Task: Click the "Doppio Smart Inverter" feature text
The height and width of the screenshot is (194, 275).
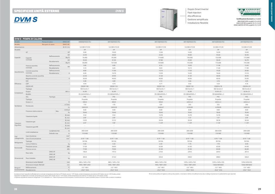Action: (198, 9)
